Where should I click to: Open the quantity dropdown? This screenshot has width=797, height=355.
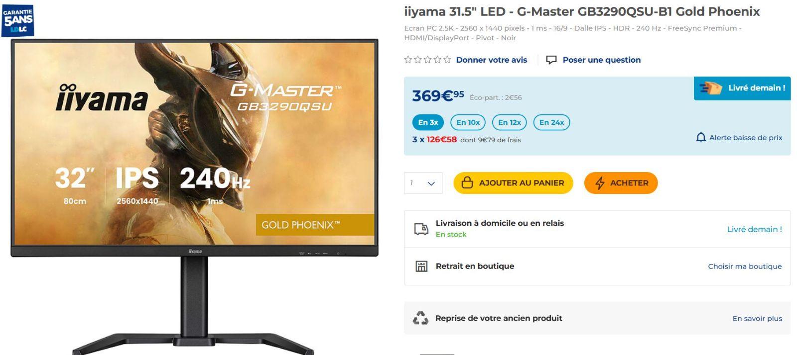[423, 183]
